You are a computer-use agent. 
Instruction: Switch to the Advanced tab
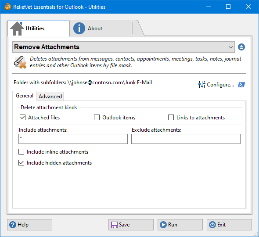(50, 97)
